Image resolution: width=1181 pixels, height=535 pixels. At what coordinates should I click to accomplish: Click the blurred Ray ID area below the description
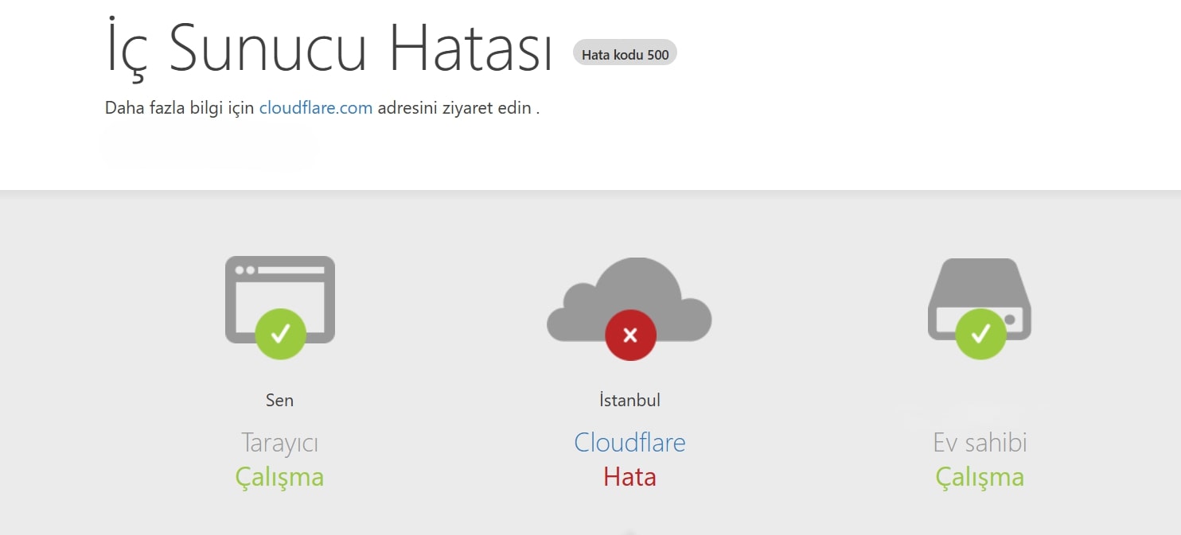209,145
